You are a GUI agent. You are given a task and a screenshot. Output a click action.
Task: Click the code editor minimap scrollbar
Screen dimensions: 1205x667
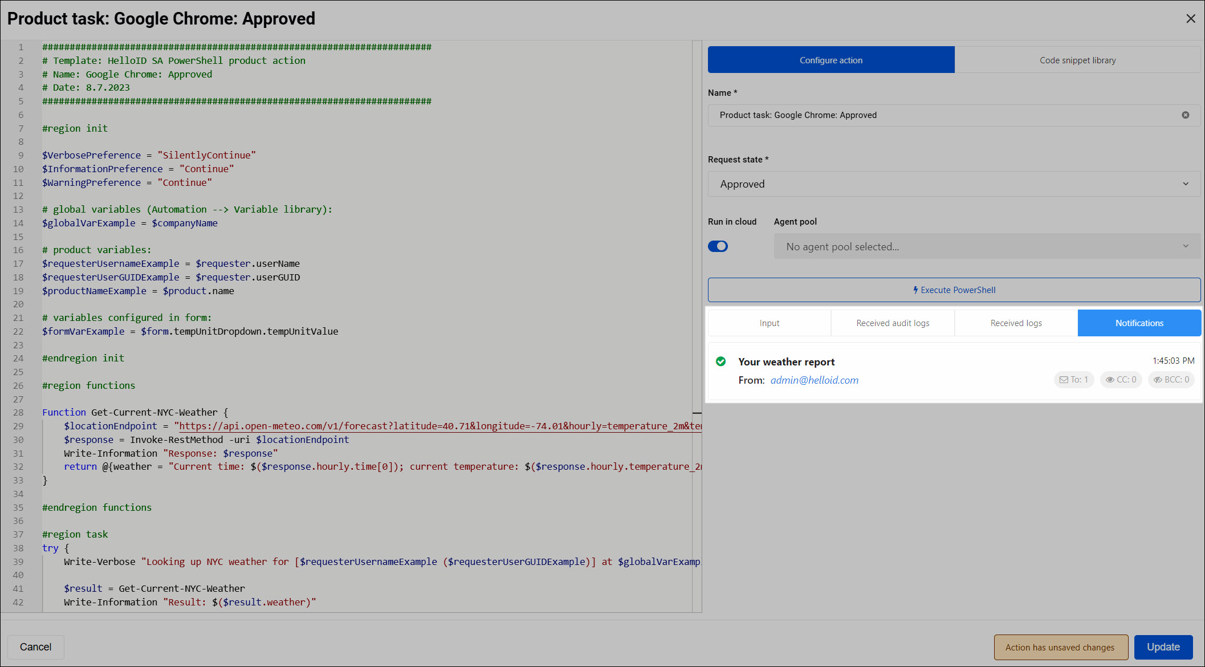(x=697, y=326)
